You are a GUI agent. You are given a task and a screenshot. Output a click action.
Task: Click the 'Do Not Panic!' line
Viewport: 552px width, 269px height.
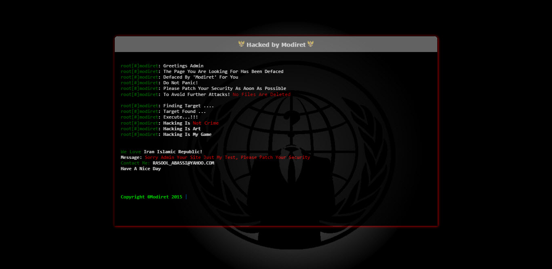click(181, 83)
